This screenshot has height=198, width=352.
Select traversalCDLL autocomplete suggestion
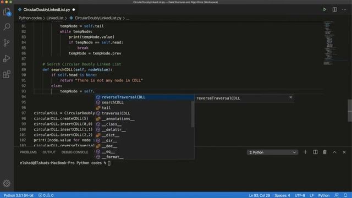pyautogui.click(x=143, y=113)
